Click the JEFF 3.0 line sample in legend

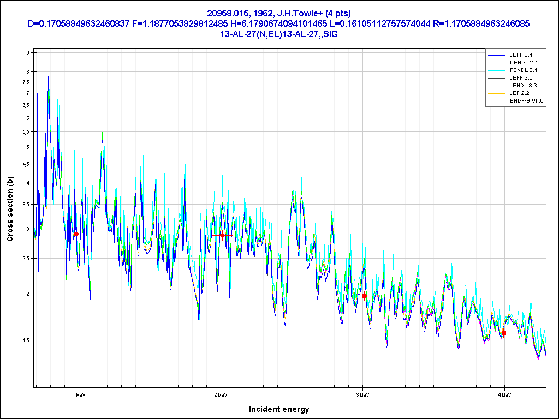coord(497,78)
